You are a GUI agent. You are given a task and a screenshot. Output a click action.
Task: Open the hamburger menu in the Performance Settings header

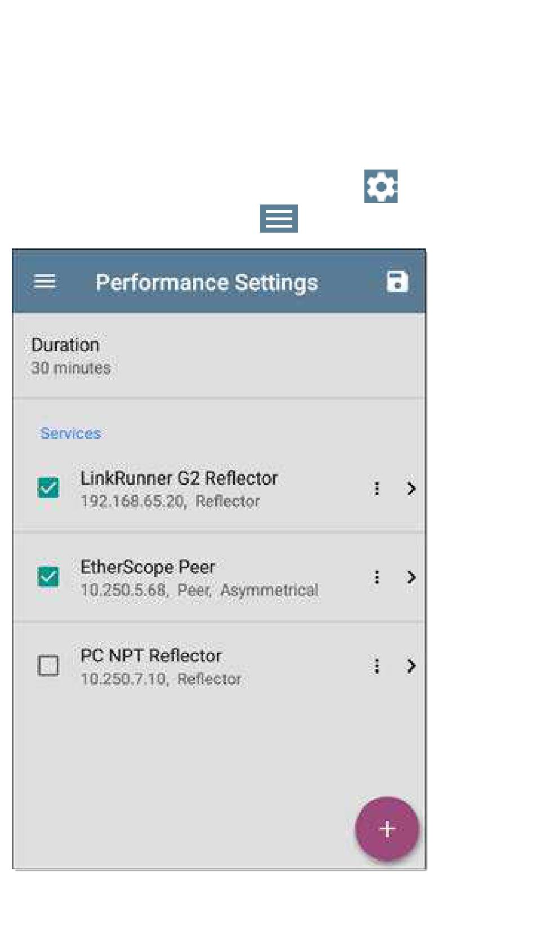44,281
